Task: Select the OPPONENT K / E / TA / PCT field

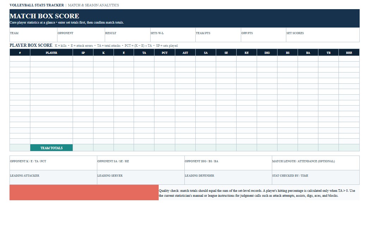Action: coord(53,163)
